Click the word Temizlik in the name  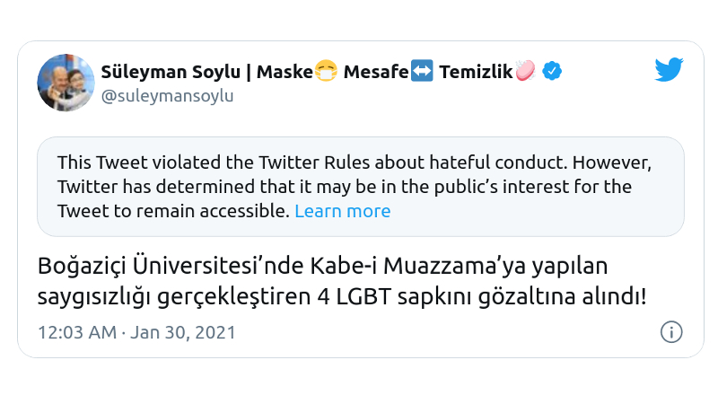(476, 71)
